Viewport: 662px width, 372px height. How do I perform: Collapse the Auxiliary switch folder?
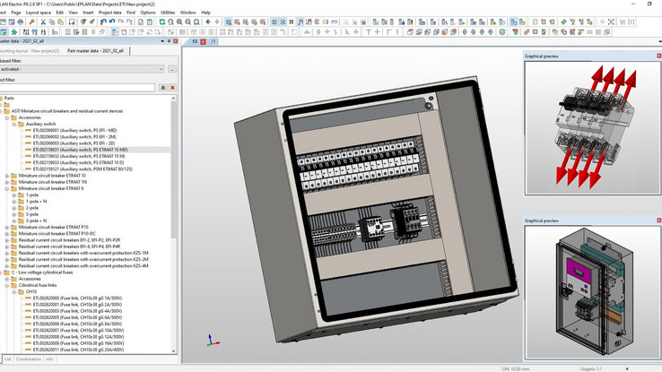click(x=14, y=124)
